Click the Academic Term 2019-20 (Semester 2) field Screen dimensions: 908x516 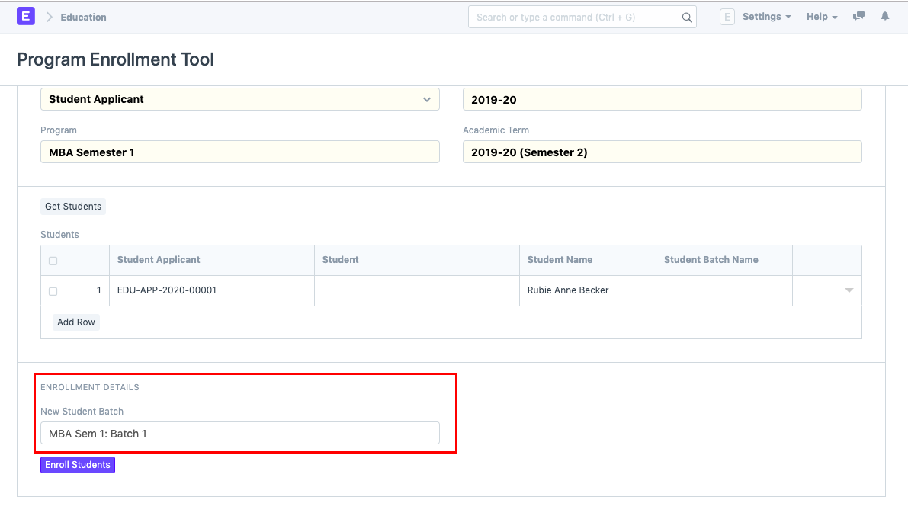(662, 152)
